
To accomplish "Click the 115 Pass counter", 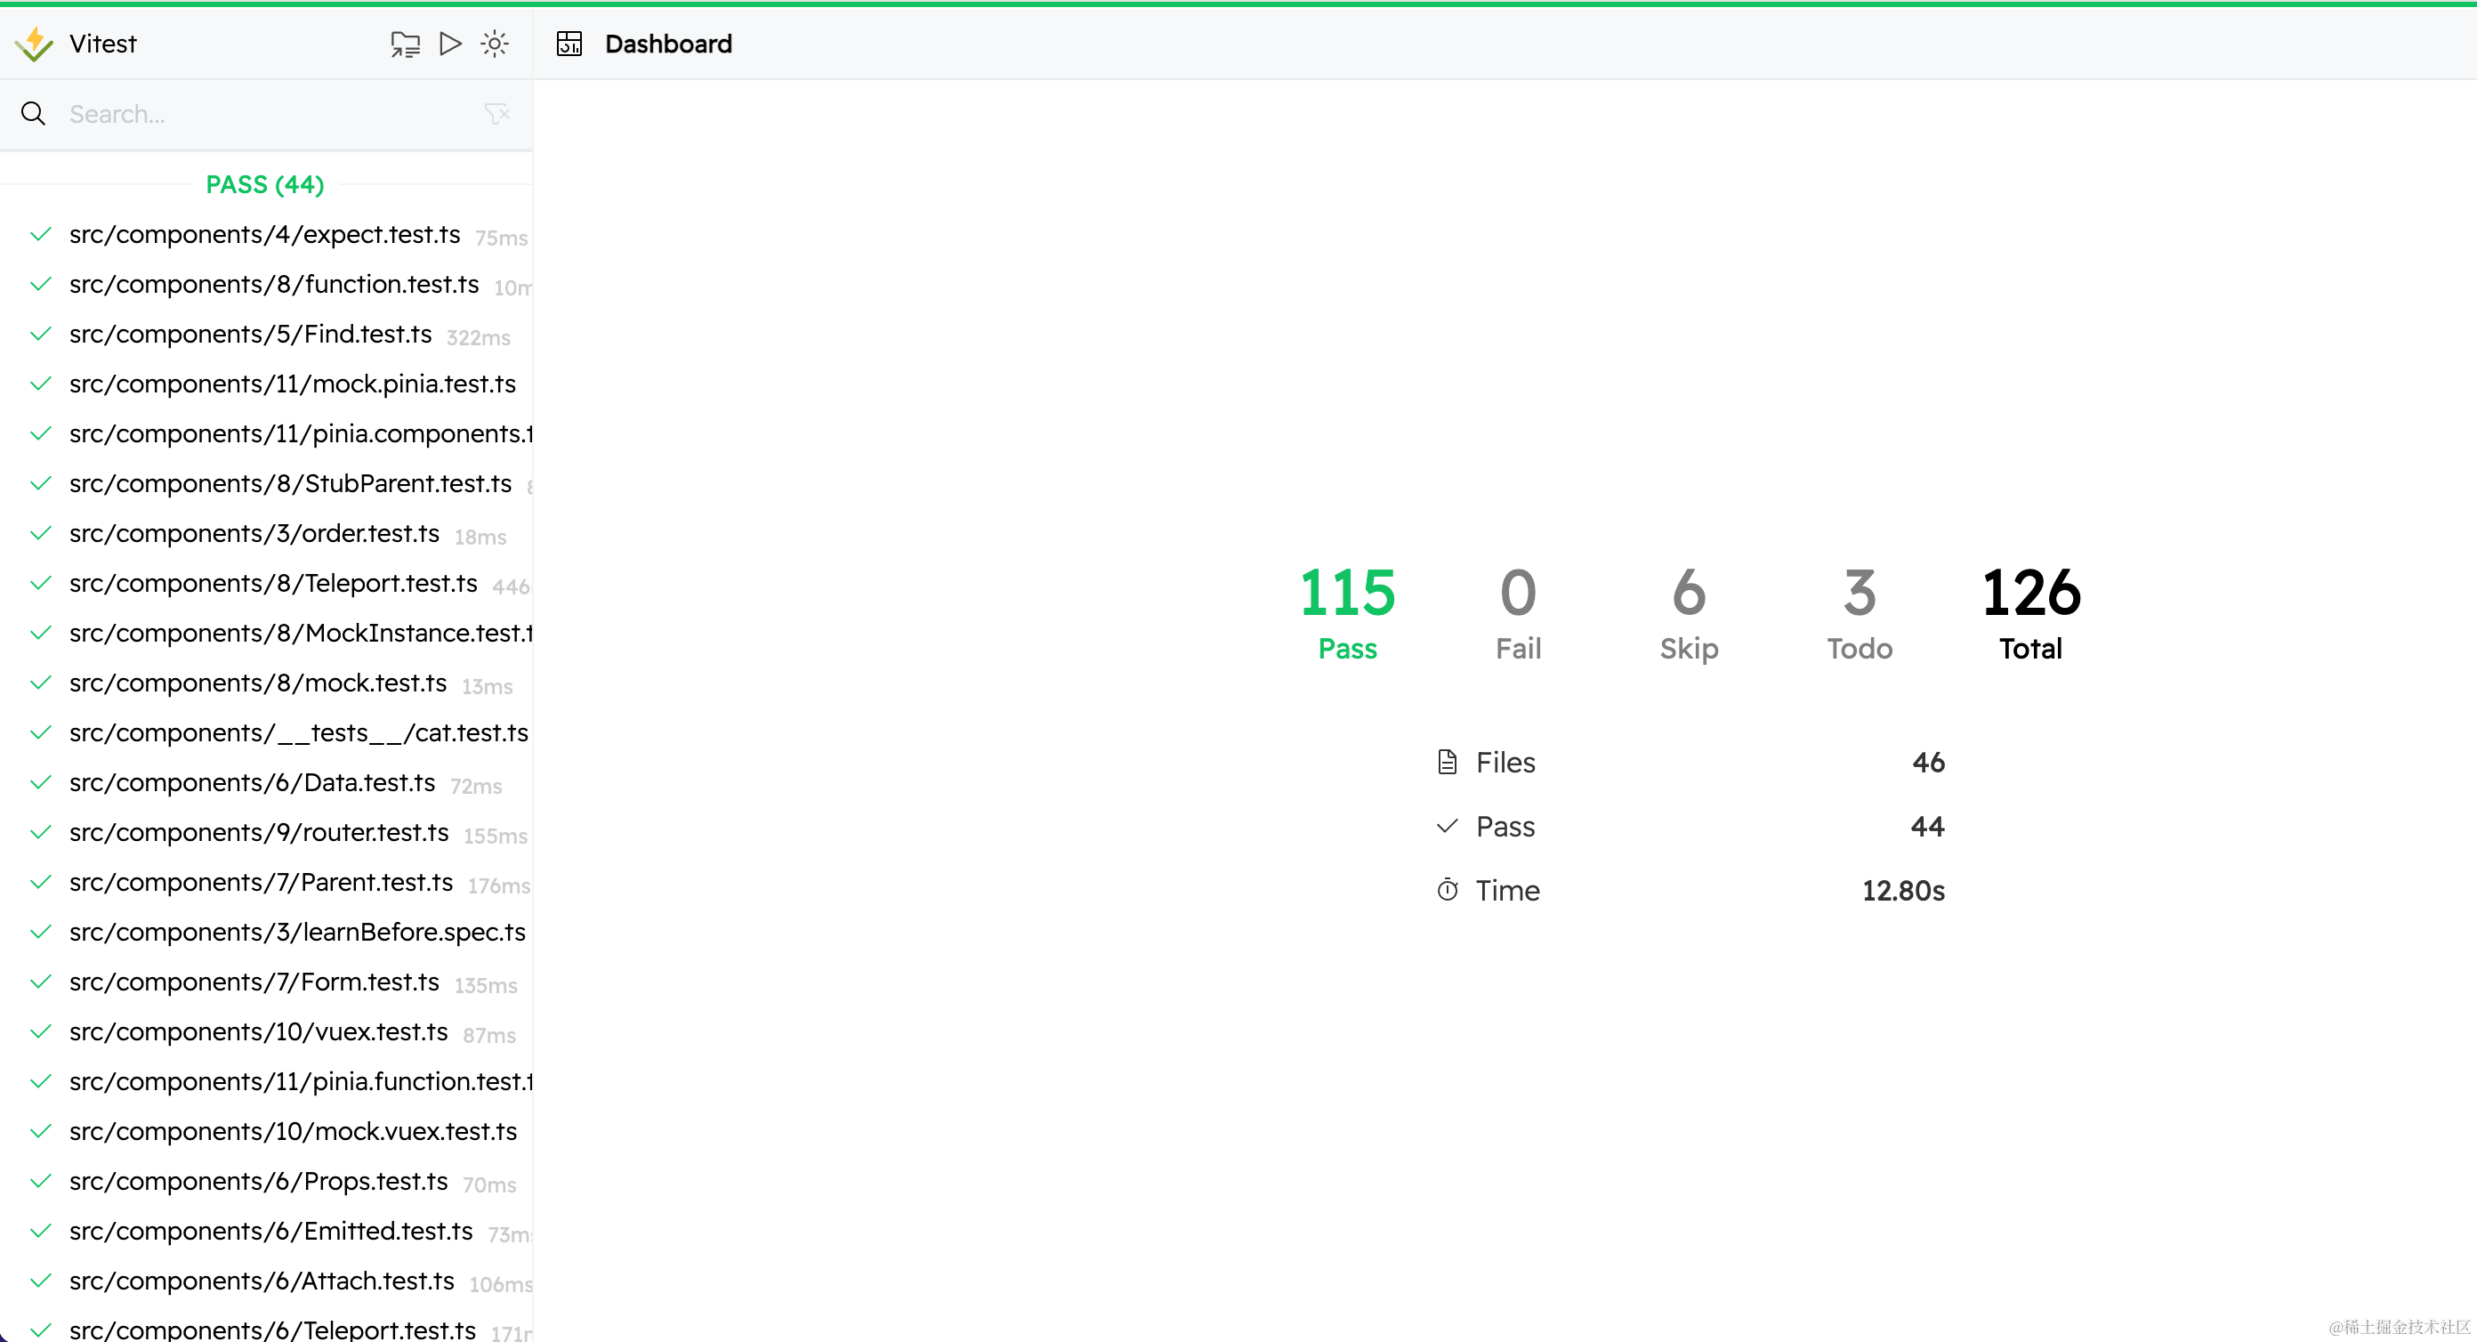I will (1346, 612).
